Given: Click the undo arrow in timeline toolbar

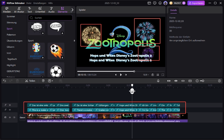Looking at the screenshot, I should (x=4, y=81).
